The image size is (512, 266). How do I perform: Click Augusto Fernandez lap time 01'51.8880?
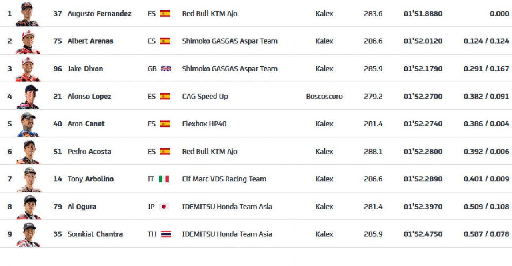[423, 14]
